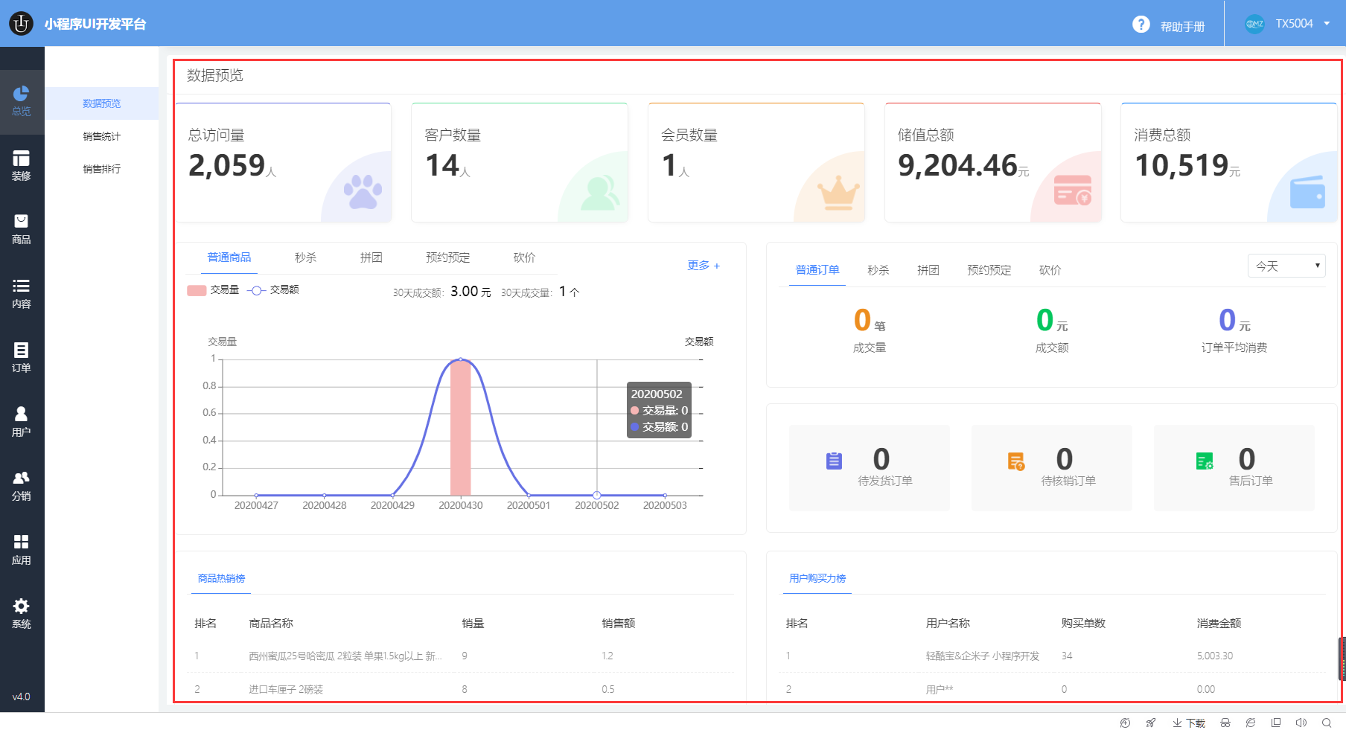The image size is (1346, 730).
Task: Click the page vertical scrollbar thumb
Action: (x=1342, y=659)
